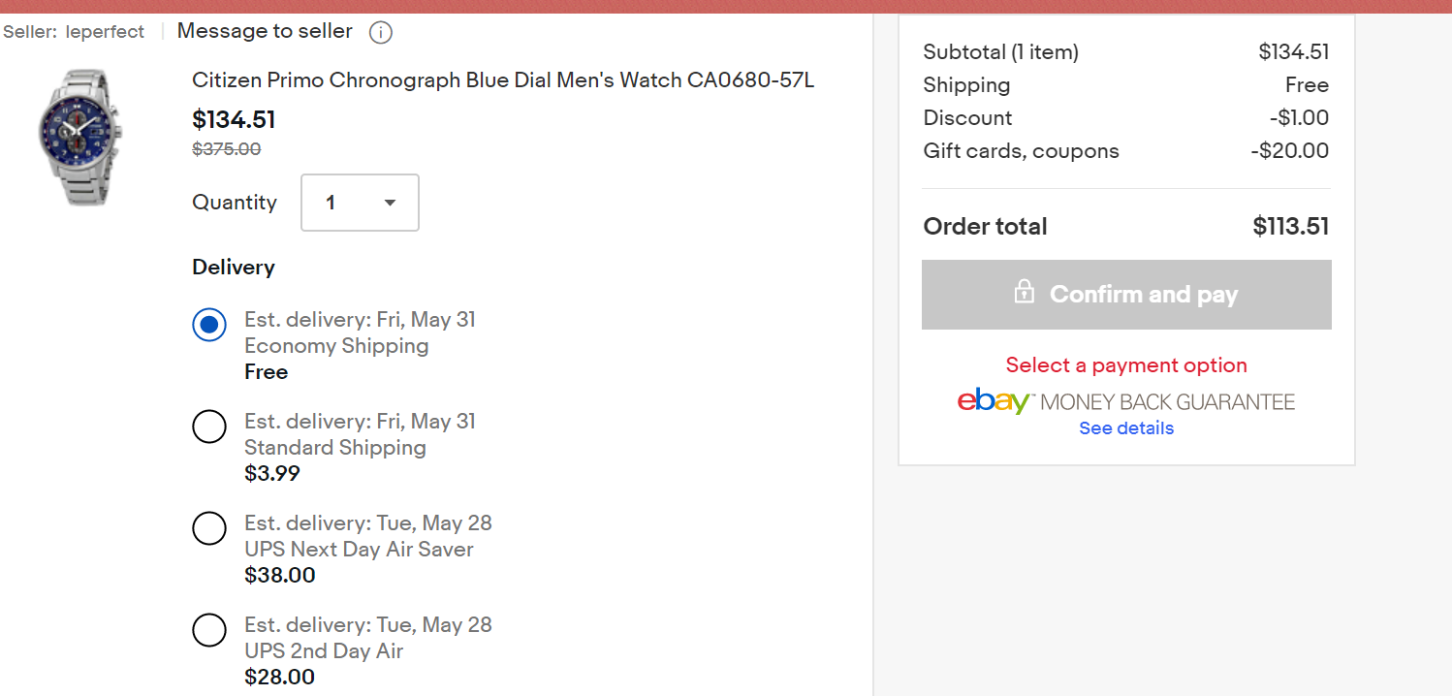Click the Quantity dropdown arrow
Image resolution: width=1452 pixels, height=696 pixels.
390,203
